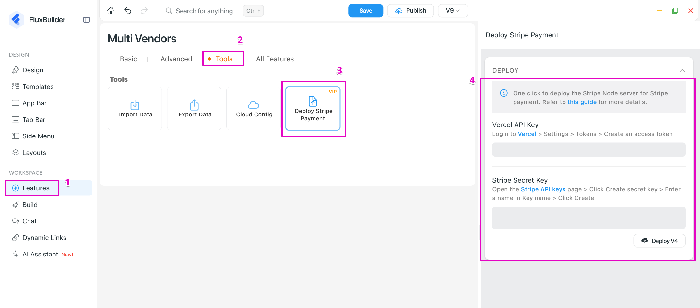Click the search magnifier icon
Screen dimensions: 700x308
coord(169,11)
